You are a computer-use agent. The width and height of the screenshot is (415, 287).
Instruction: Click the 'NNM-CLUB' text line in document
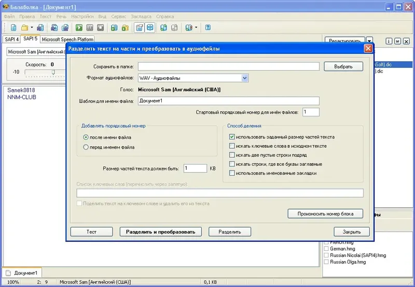(22, 97)
